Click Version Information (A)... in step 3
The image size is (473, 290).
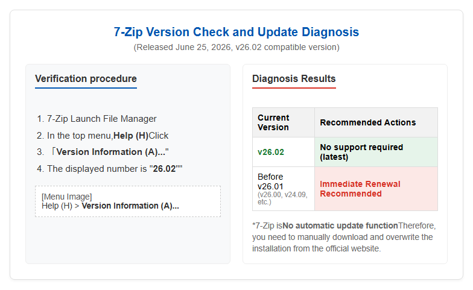click(x=111, y=152)
